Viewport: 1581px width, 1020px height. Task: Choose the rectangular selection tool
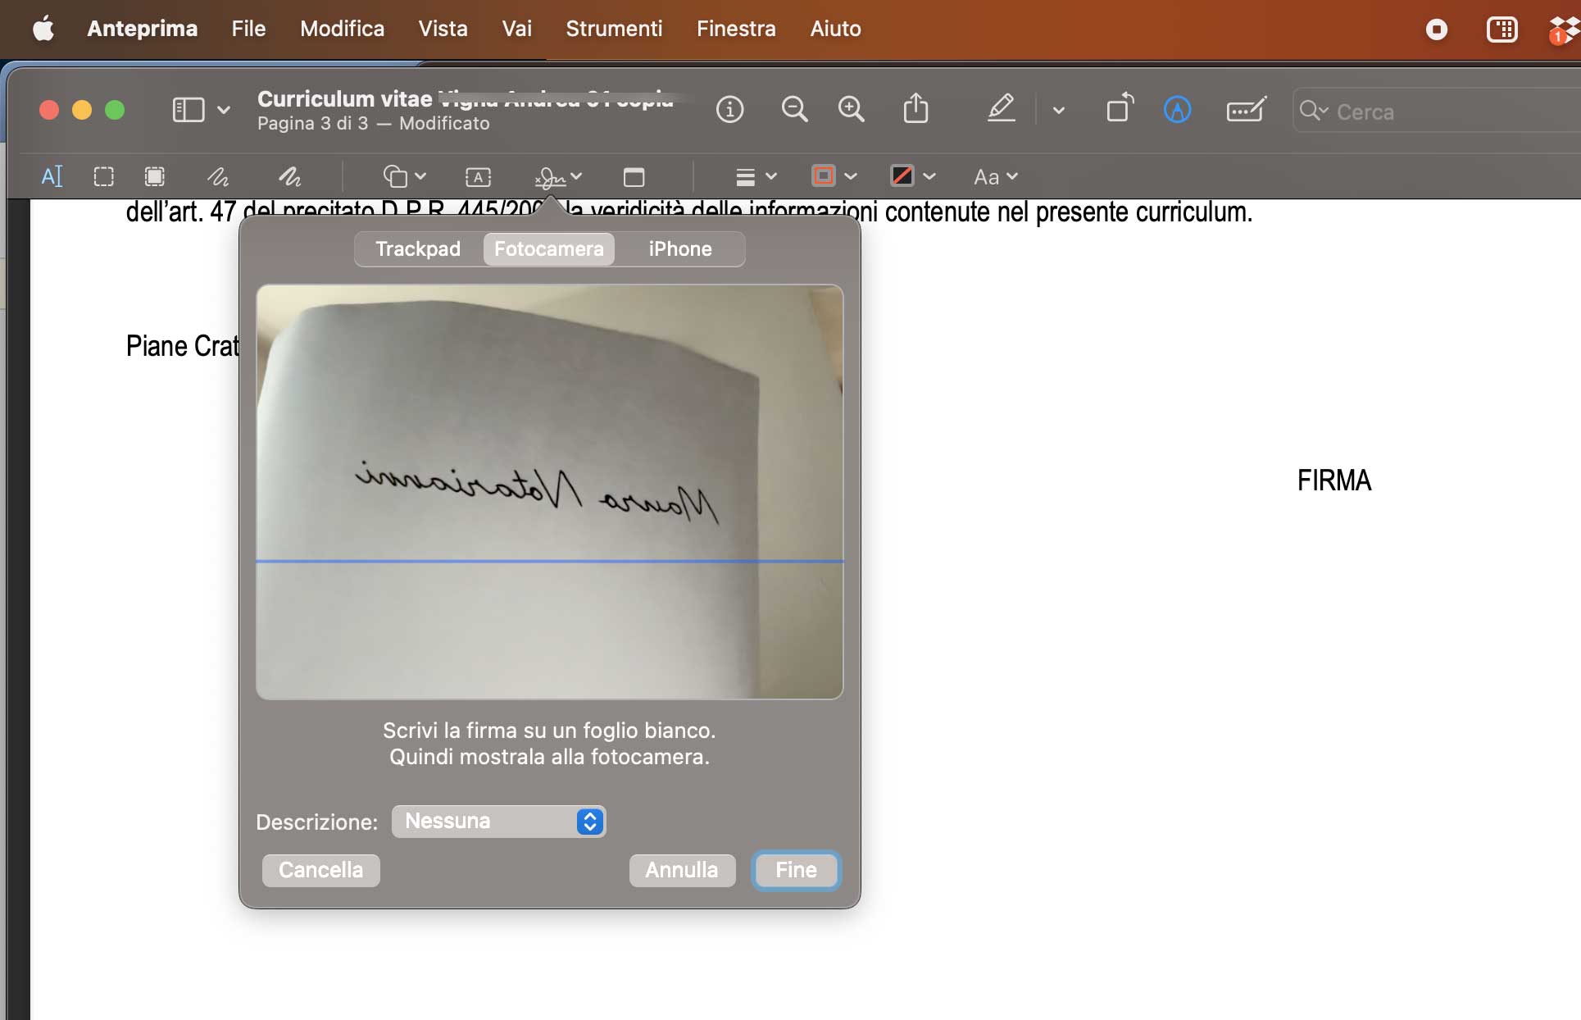click(x=103, y=176)
